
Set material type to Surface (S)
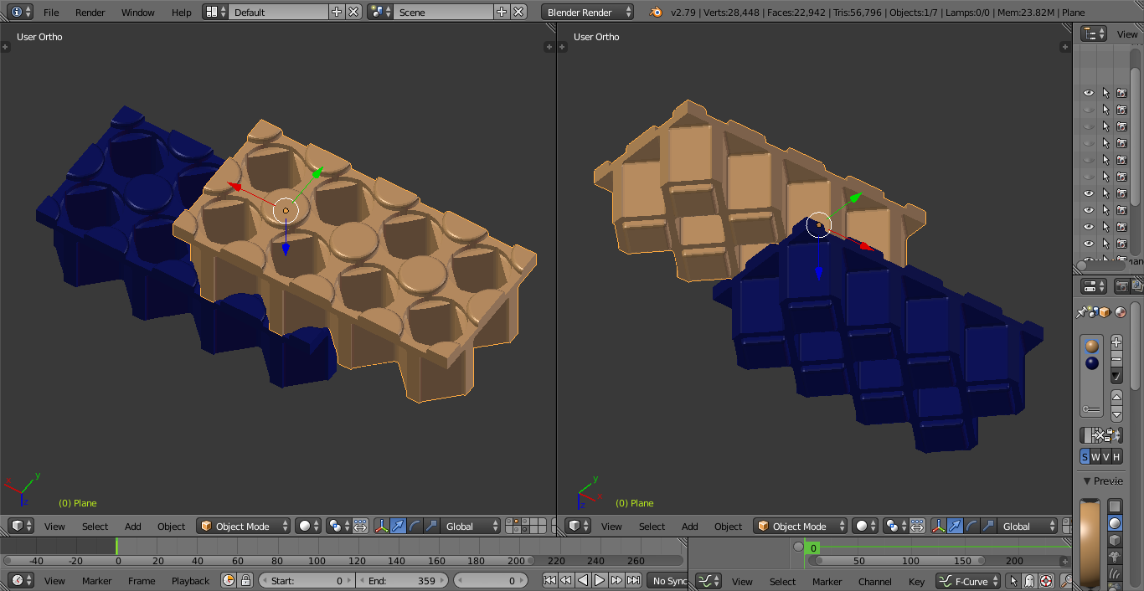1085,457
